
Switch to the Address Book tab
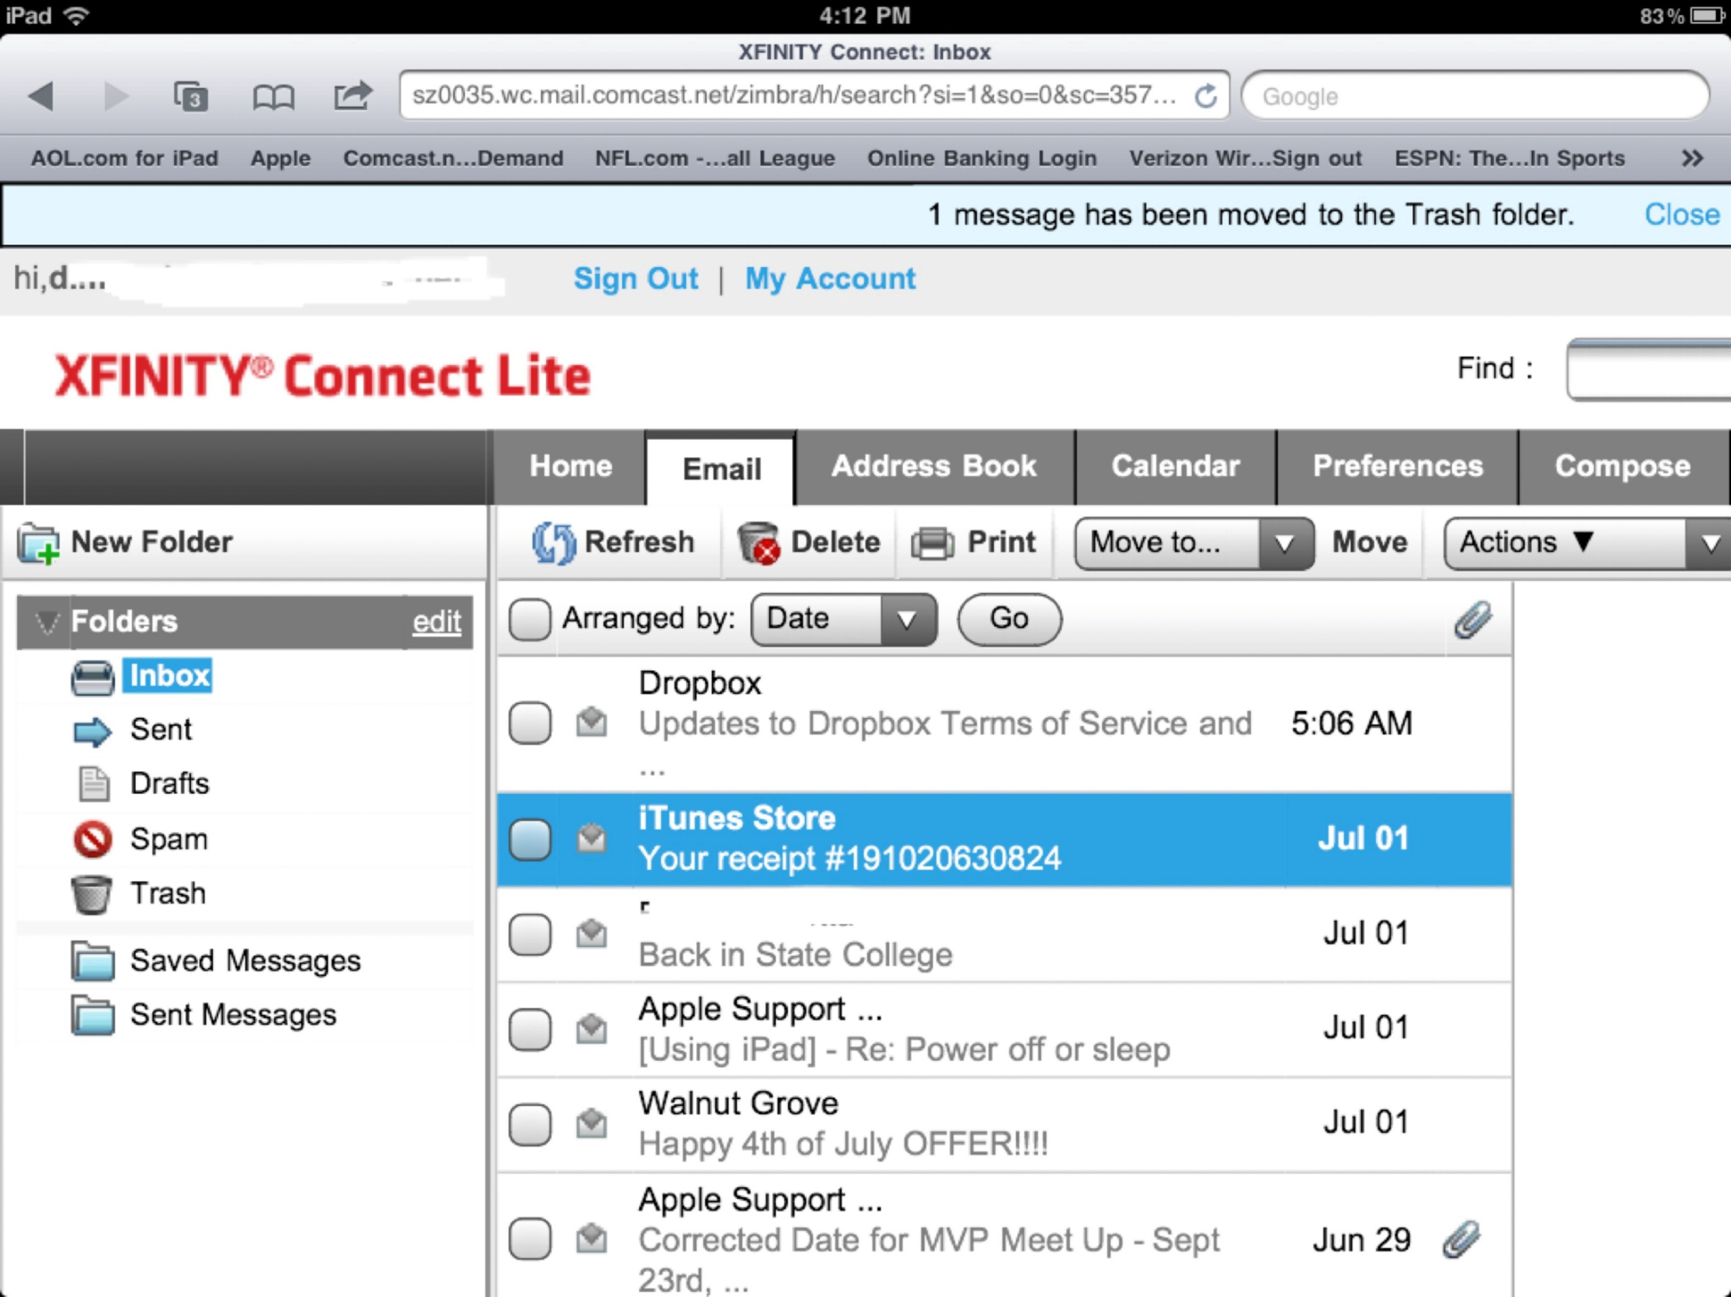pos(933,467)
